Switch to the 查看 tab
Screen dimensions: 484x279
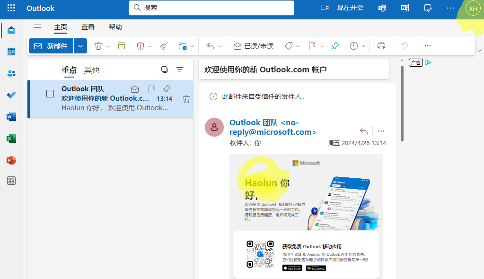tap(88, 27)
